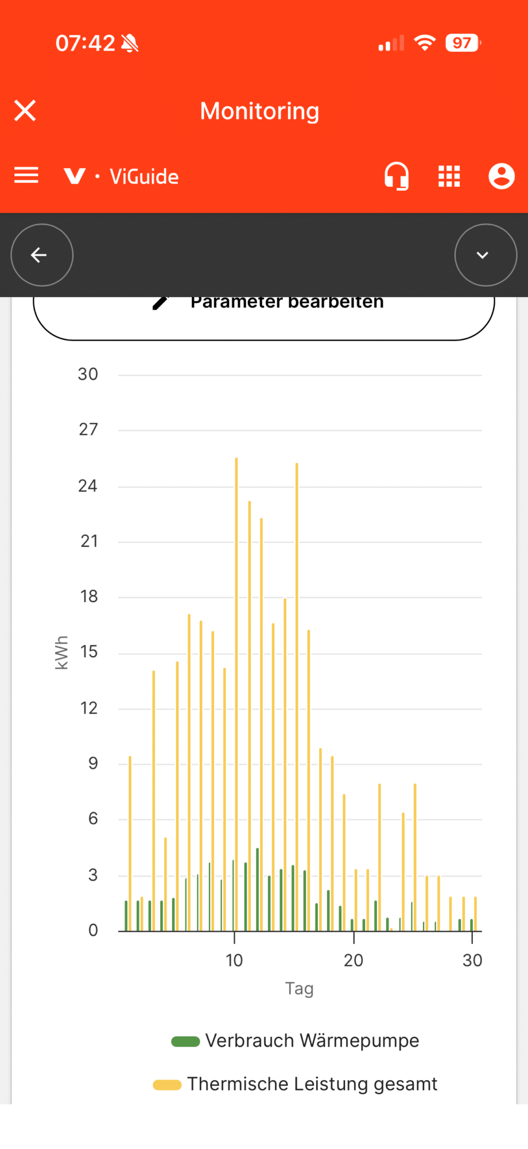Screen dimensions: 528x1149
Task: Open the hamburger navigation menu
Action: [x=26, y=175]
